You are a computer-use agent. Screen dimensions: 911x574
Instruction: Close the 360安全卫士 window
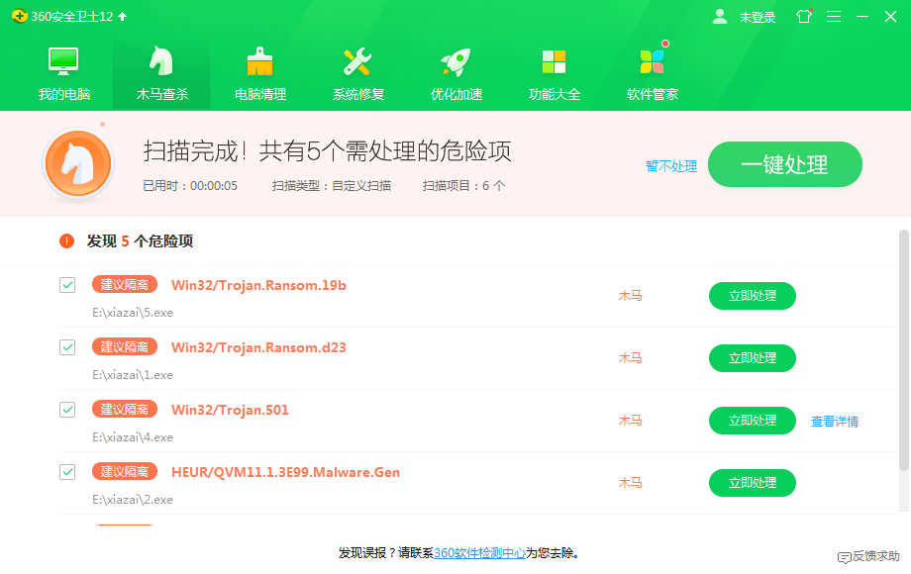pyautogui.click(x=890, y=16)
